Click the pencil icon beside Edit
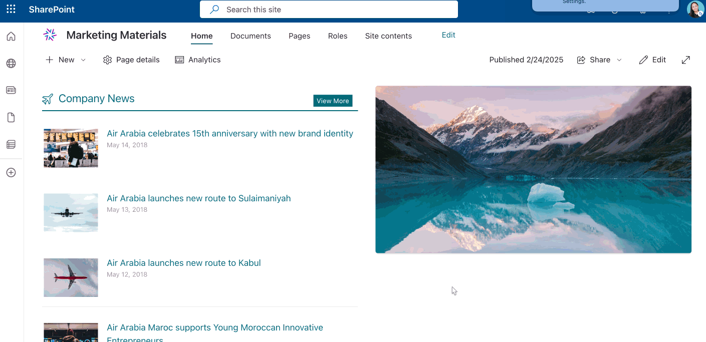Screen dimensions: 706x342 coord(643,60)
